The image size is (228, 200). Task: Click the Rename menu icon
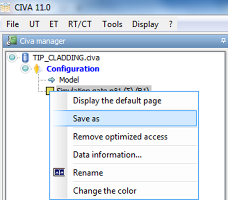[x=59, y=172]
